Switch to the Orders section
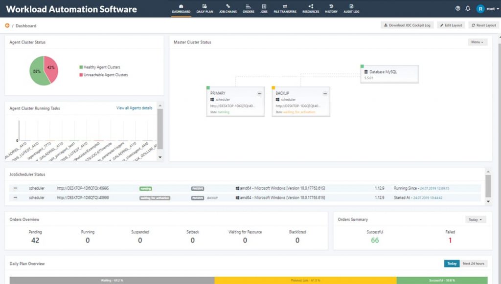The image size is (501, 284). click(x=248, y=7)
